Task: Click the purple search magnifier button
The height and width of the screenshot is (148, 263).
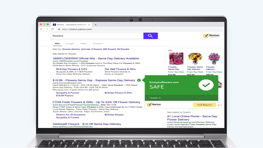Action: 151,36
